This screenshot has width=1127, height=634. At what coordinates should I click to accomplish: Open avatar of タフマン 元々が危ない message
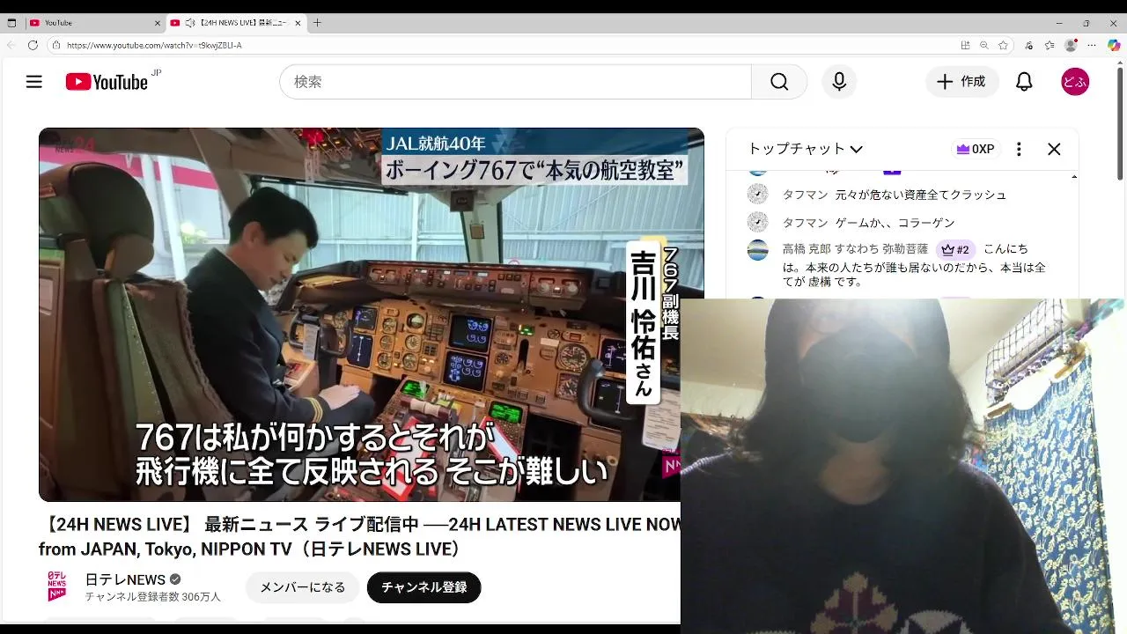pyautogui.click(x=757, y=195)
